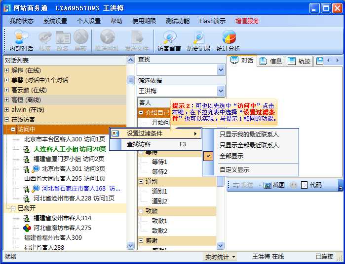
Task: Click the 增值服务 menu link
Action: coord(247,21)
